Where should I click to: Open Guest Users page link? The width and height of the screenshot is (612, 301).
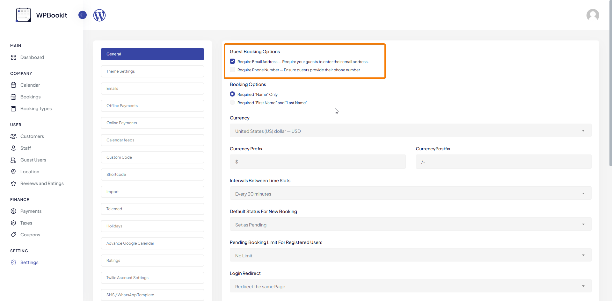point(33,160)
